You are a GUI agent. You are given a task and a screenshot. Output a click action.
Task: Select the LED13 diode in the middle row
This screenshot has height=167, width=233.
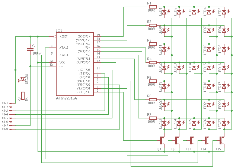click(x=179, y=68)
